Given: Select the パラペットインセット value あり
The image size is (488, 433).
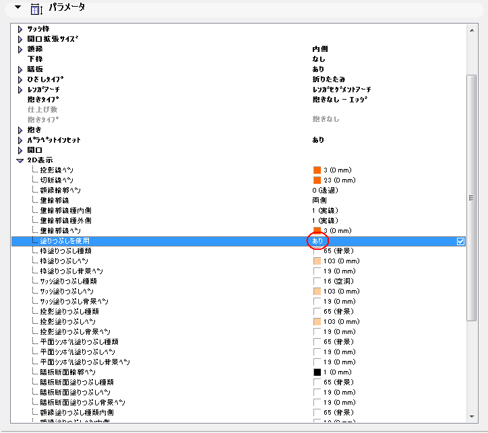Looking at the screenshot, I should click(x=318, y=140).
